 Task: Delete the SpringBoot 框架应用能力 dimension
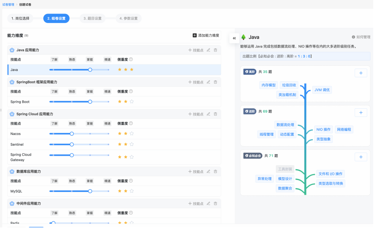[x=215, y=82]
